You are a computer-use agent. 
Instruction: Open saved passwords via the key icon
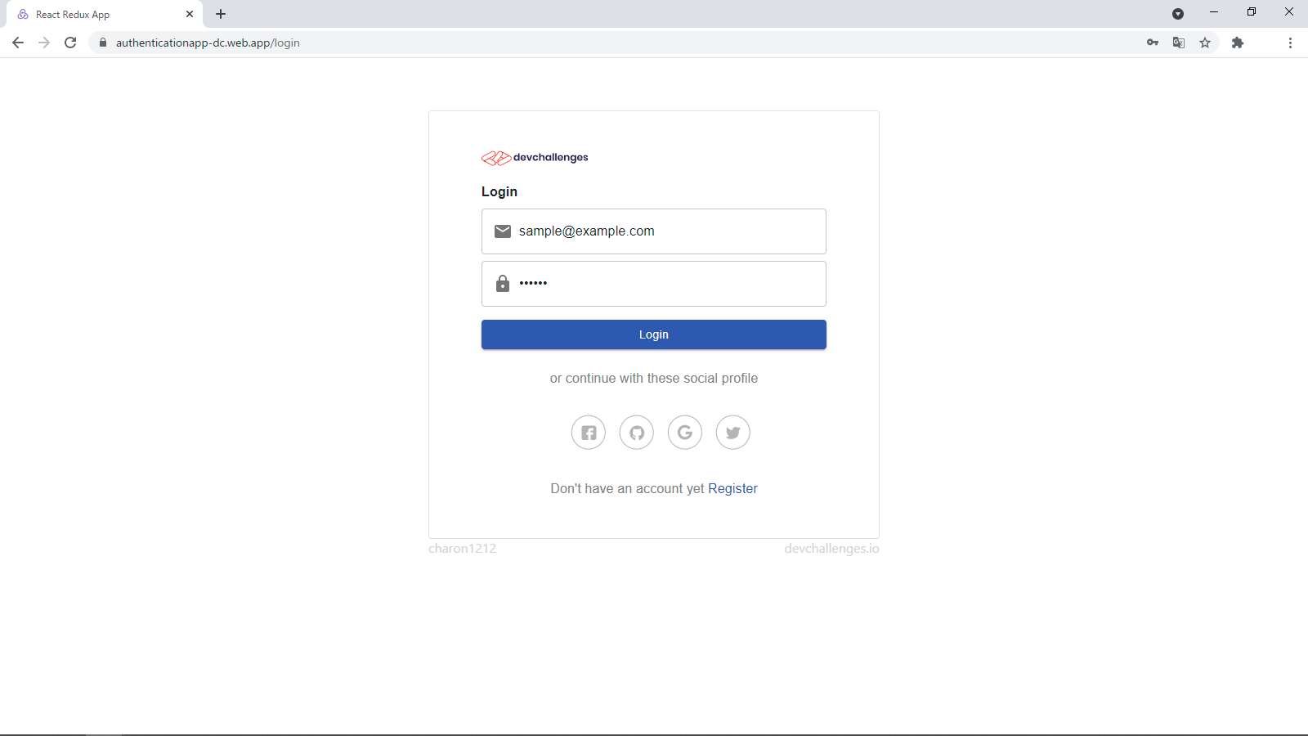(1152, 42)
